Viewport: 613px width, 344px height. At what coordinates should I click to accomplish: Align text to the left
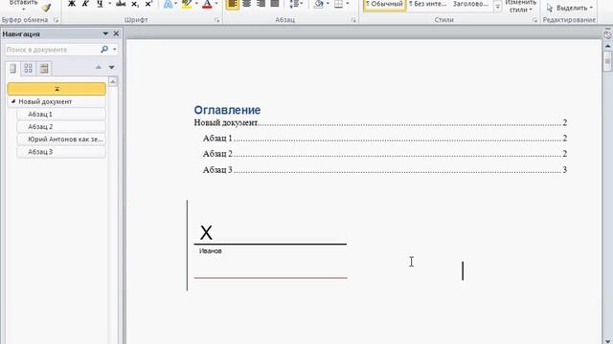click(233, 4)
